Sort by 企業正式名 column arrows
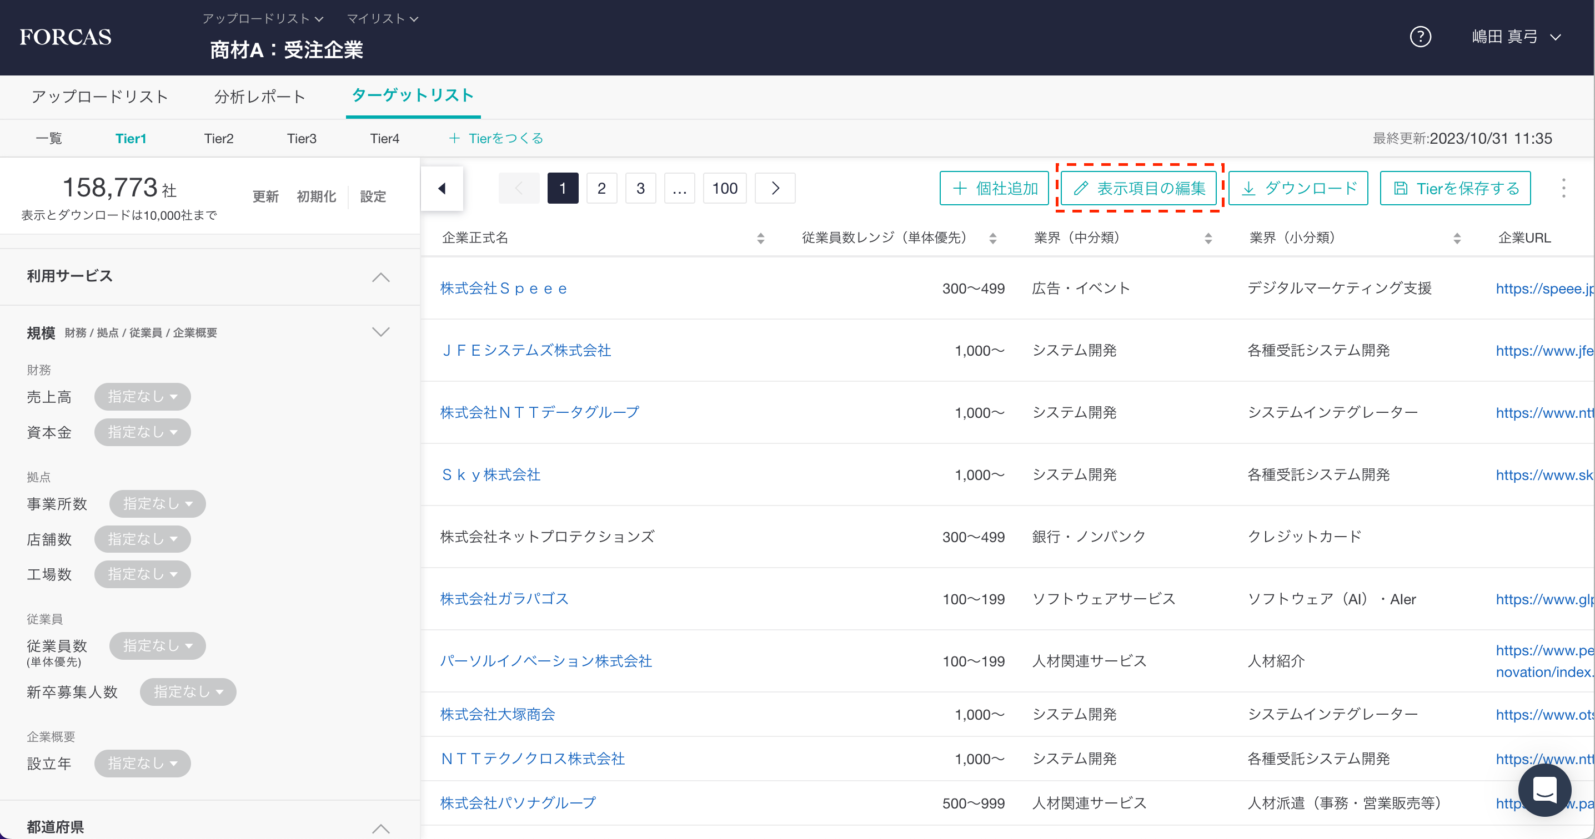The width and height of the screenshot is (1595, 839). click(x=760, y=238)
